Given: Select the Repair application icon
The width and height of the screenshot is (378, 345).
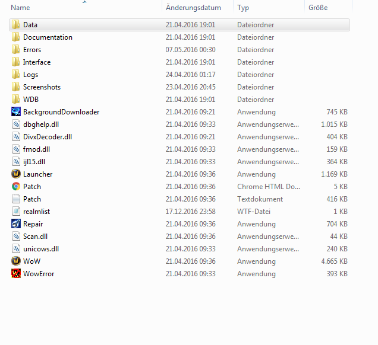Looking at the screenshot, I should pos(16,224).
